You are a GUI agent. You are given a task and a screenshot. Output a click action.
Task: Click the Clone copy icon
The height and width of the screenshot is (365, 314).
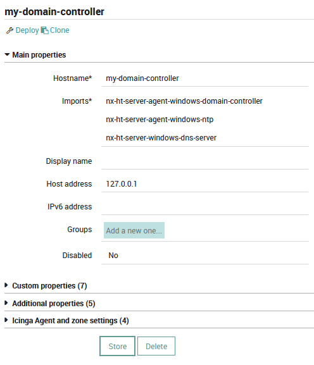(x=45, y=30)
